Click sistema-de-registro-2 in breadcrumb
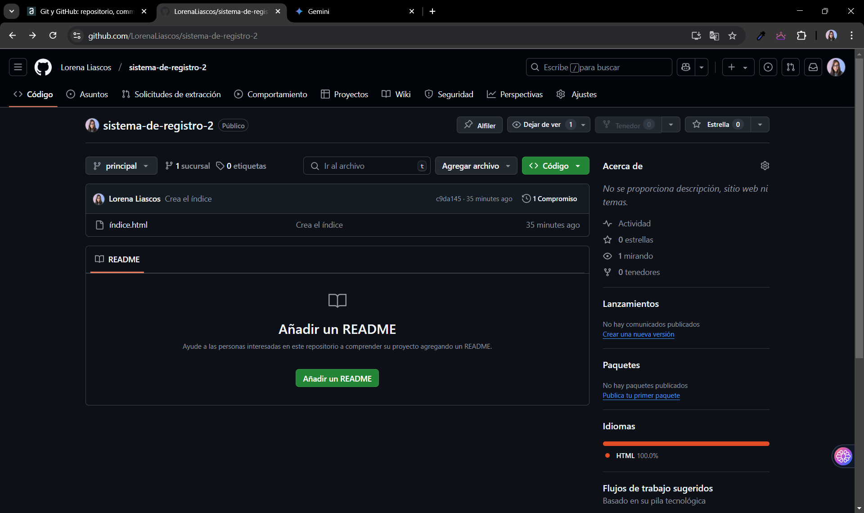This screenshot has height=513, width=864. click(167, 67)
